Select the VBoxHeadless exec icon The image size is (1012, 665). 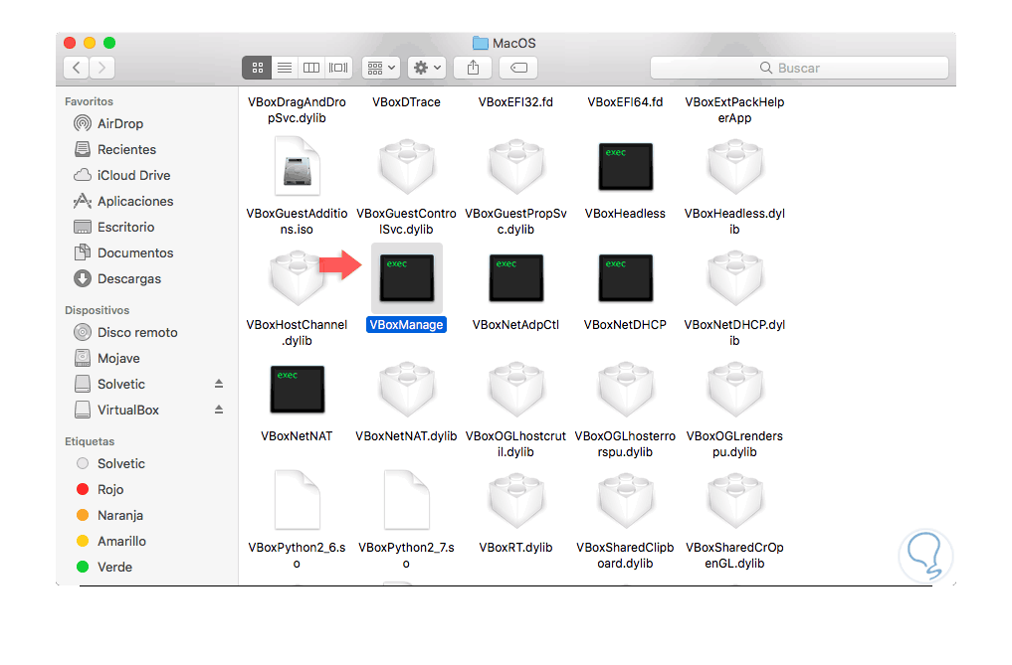pyautogui.click(x=625, y=166)
